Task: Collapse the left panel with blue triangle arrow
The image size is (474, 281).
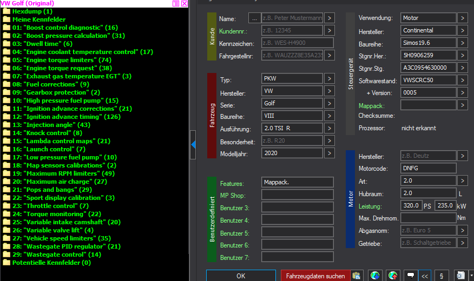Action: tap(193, 145)
